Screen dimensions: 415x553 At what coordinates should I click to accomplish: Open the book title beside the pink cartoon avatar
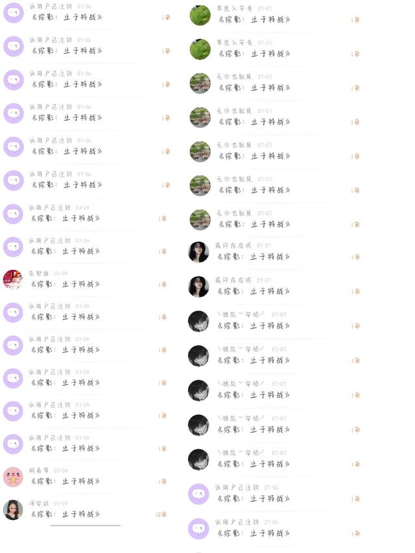click(64, 481)
